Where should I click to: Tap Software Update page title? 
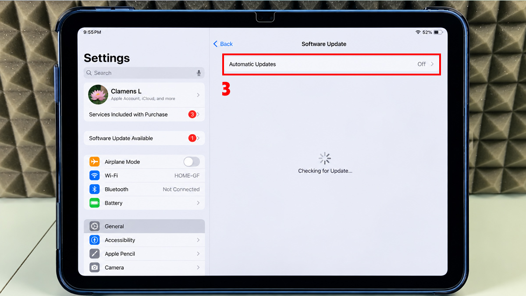(x=324, y=44)
